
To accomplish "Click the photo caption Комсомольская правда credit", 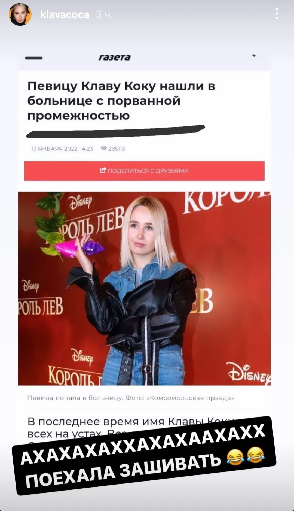I will click(x=192, y=398).
